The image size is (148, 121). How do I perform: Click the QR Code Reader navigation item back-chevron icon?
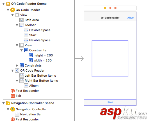17,70
